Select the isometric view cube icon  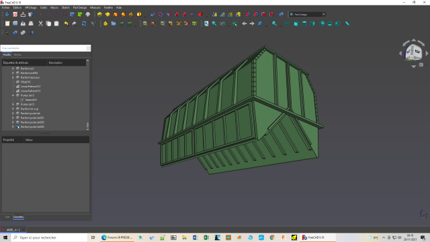[x=287, y=24]
